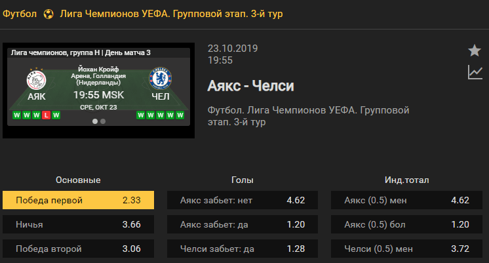Click the football ball icon in breadcrumb
Viewport: 489px width, 263px height.
[49, 14]
